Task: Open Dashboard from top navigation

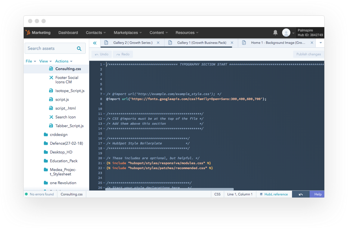Action: coord(68,33)
